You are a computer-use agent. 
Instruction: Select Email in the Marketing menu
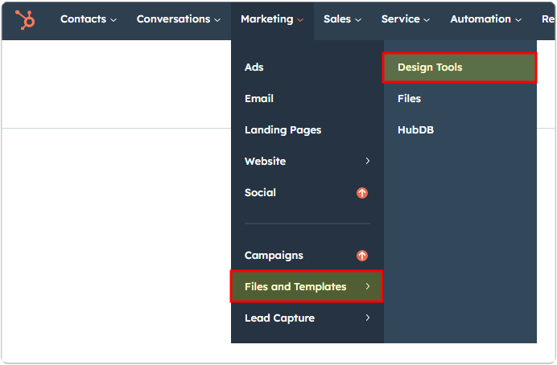[x=259, y=99]
